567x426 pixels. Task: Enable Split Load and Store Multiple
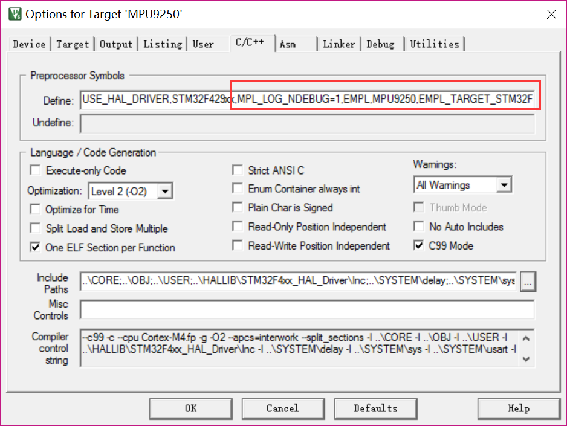coord(36,228)
